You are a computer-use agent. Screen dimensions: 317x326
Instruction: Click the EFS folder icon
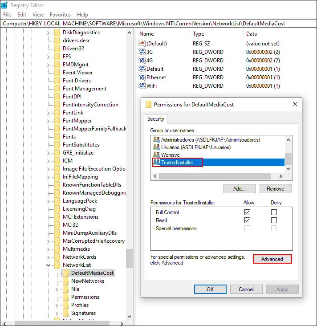tap(57, 57)
